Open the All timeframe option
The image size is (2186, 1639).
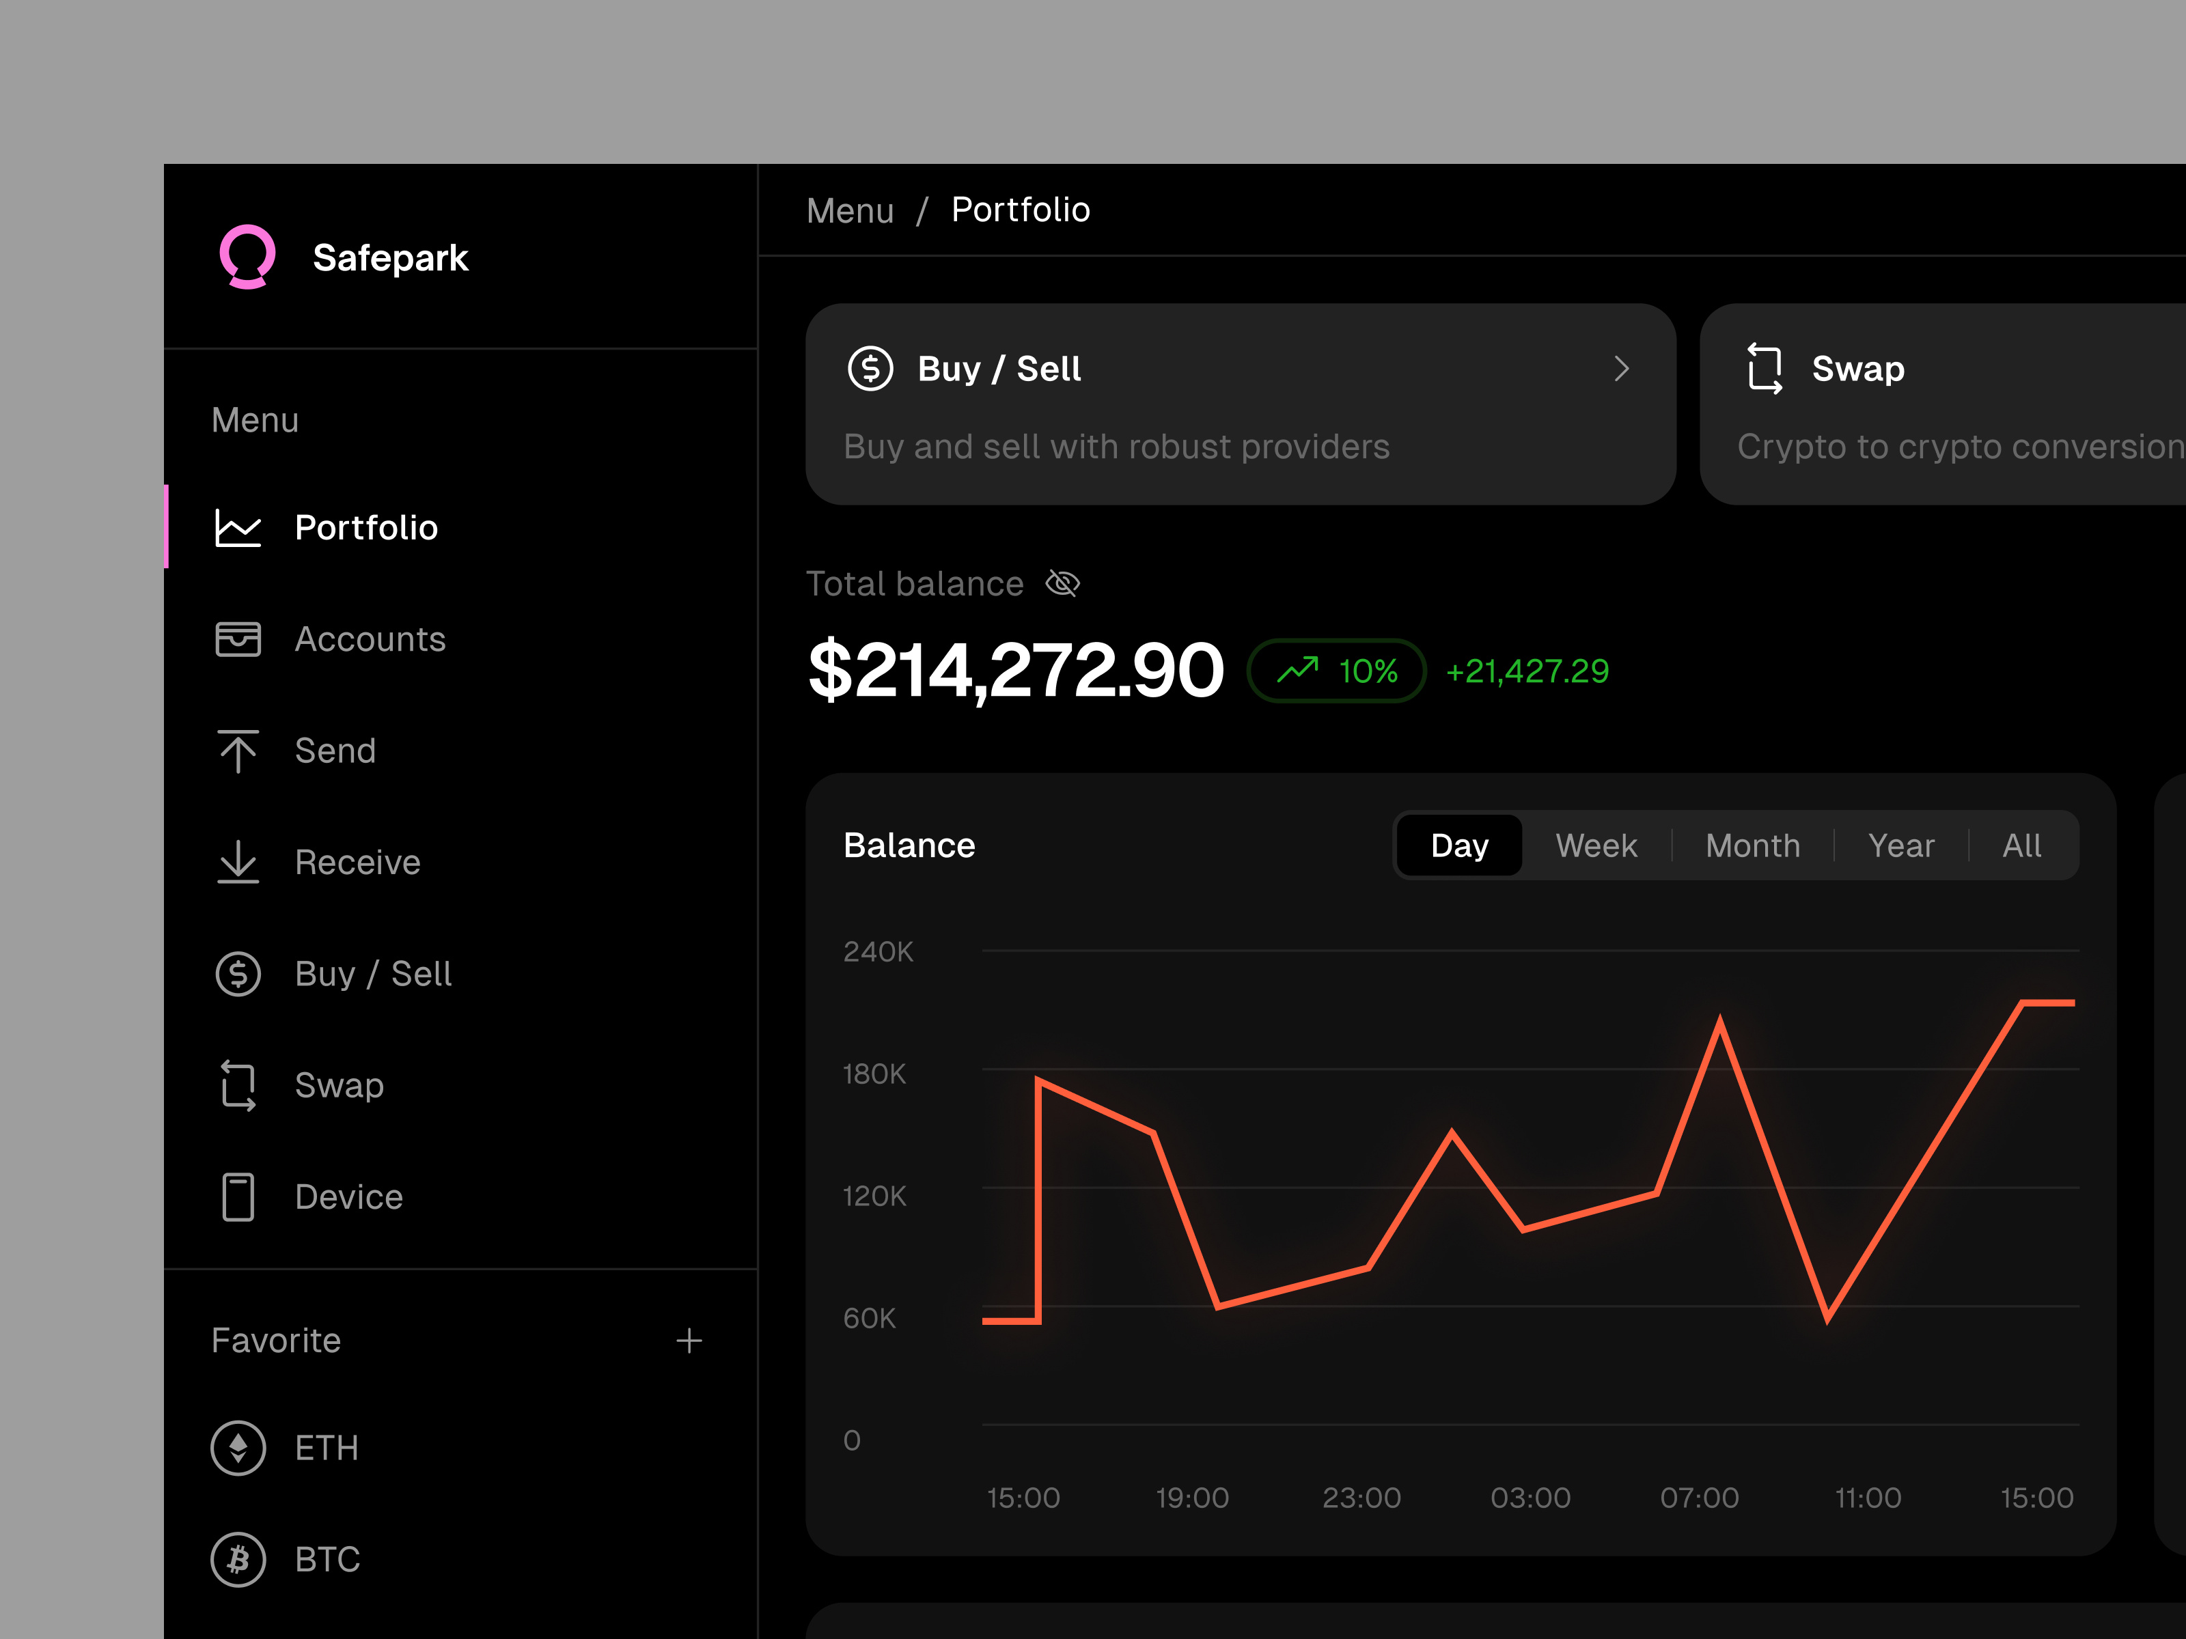click(2021, 845)
